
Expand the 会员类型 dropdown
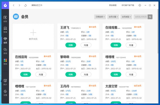point(126,17)
